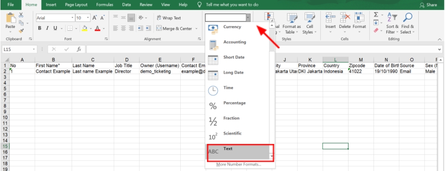Click the Paste clipboard icon
This screenshot has width=445, height=171.
pyautogui.click(x=10, y=21)
